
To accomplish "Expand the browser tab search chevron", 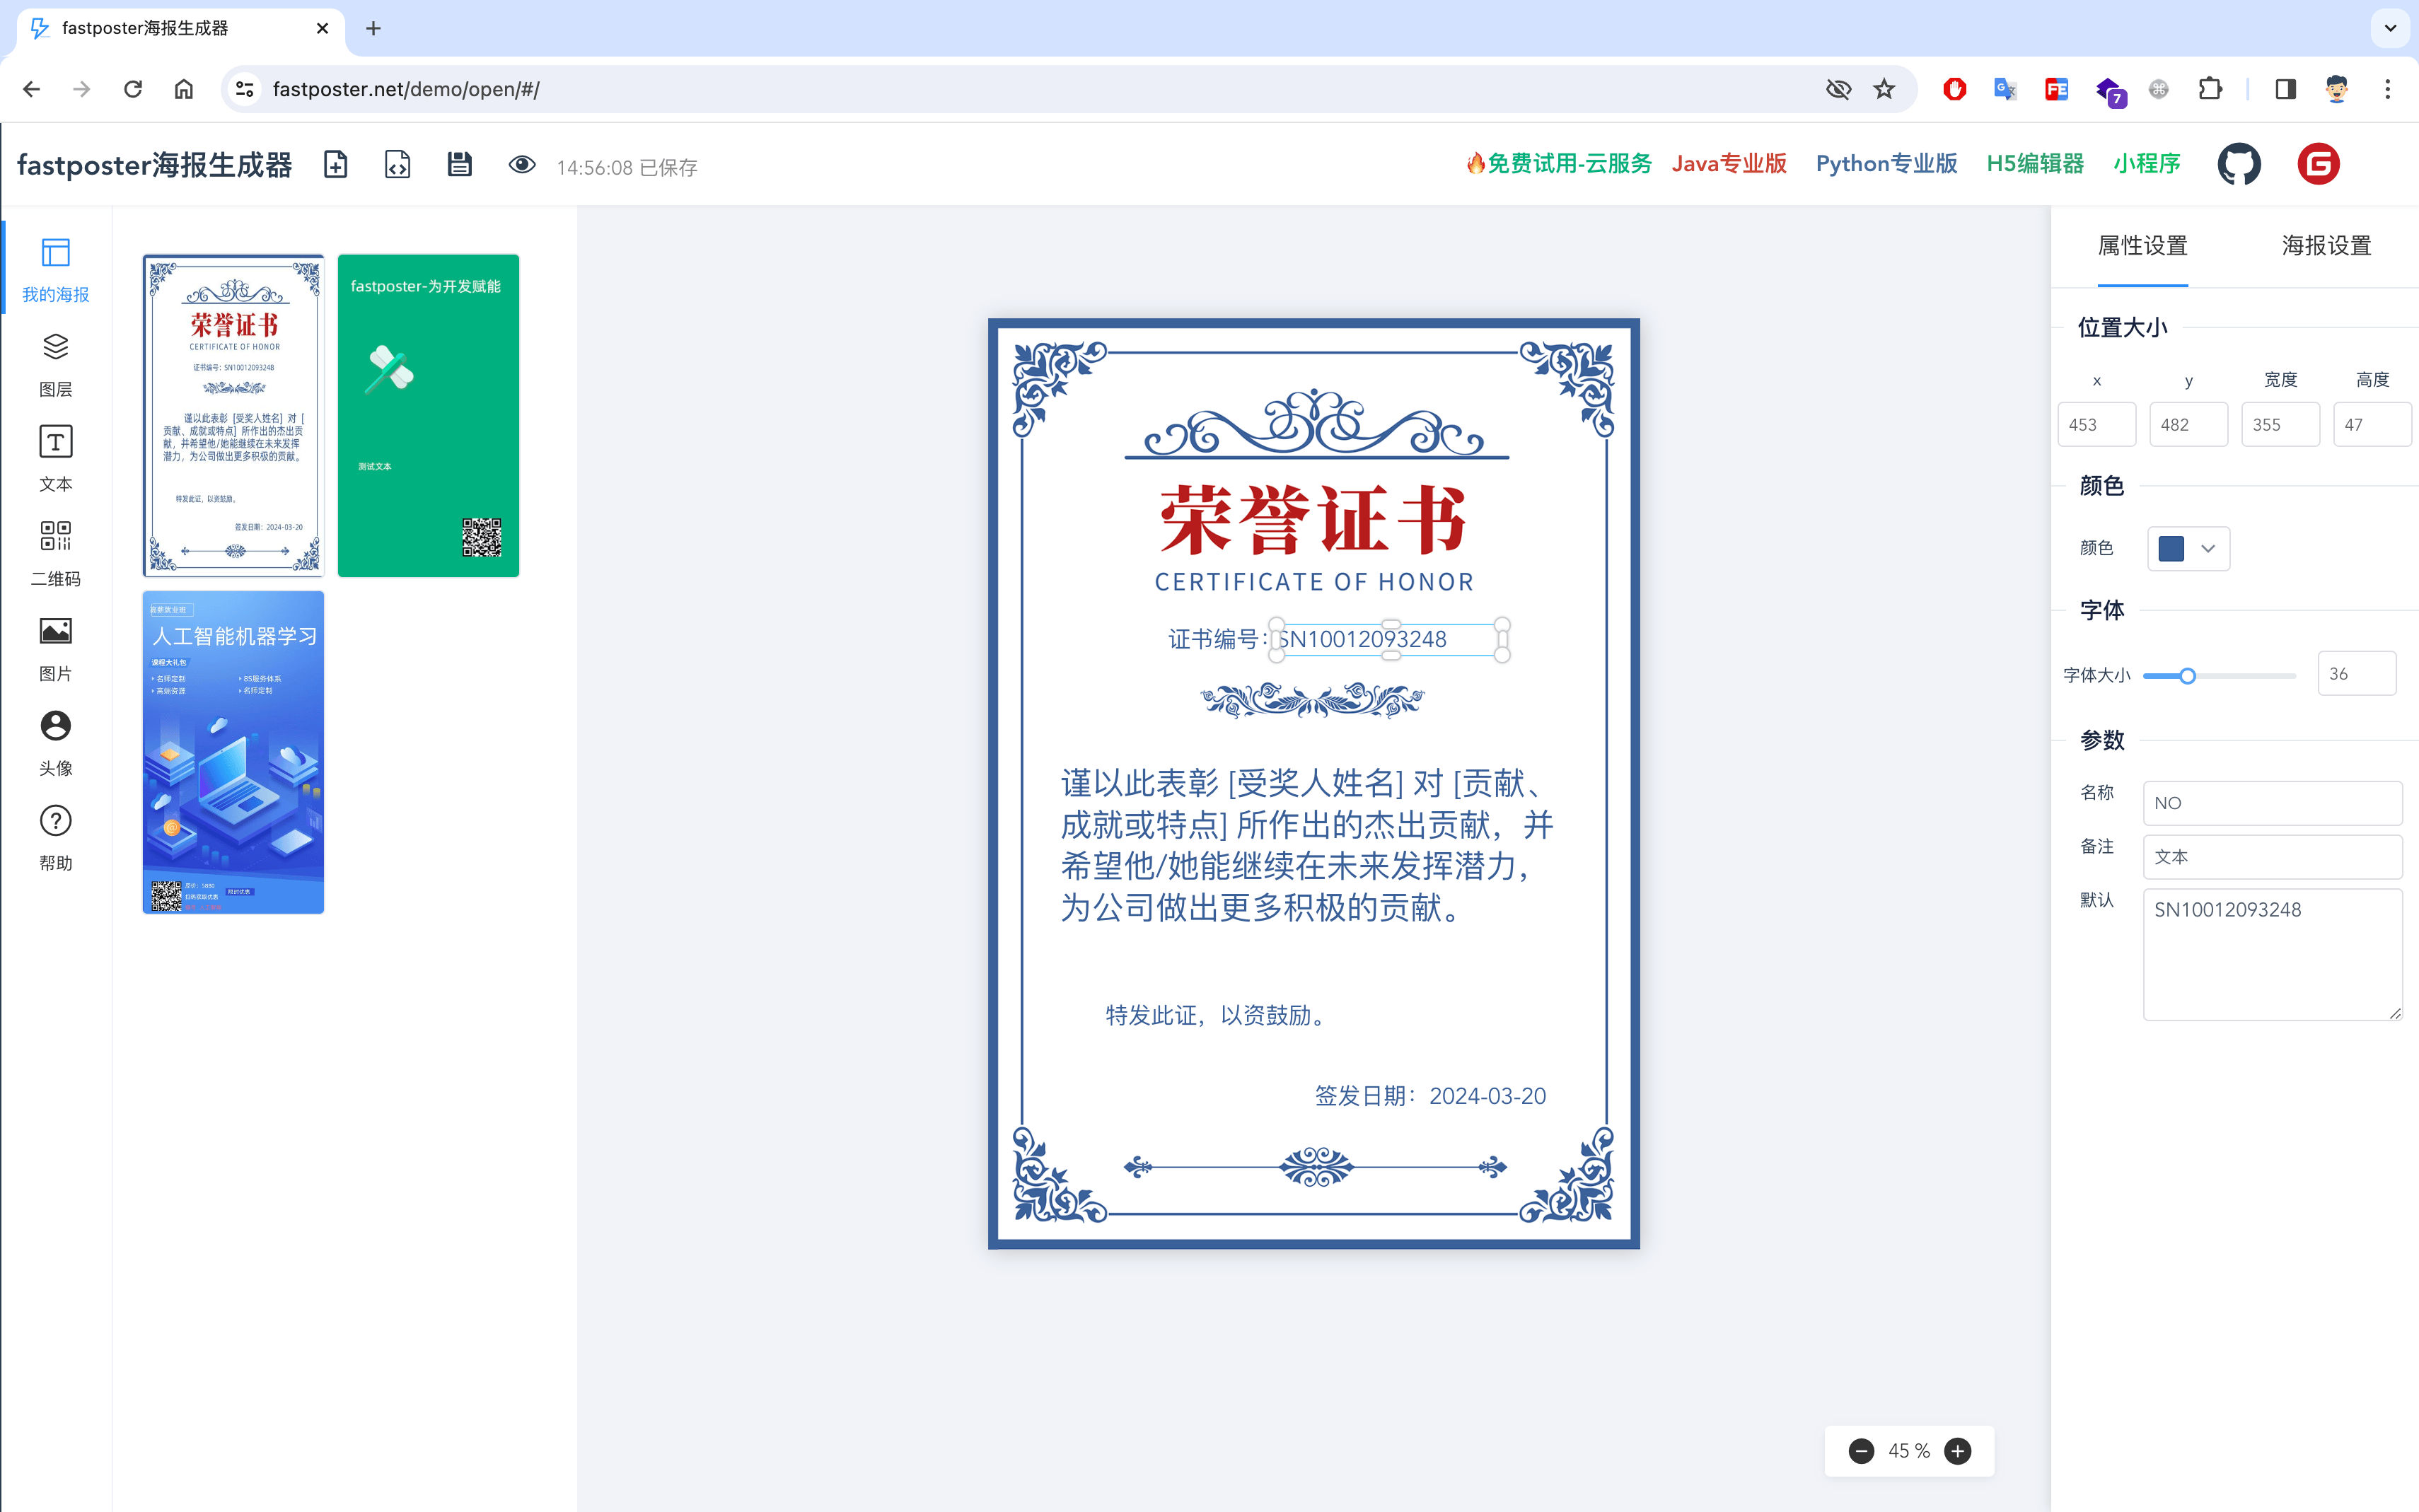I will (x=2390, y=28).
